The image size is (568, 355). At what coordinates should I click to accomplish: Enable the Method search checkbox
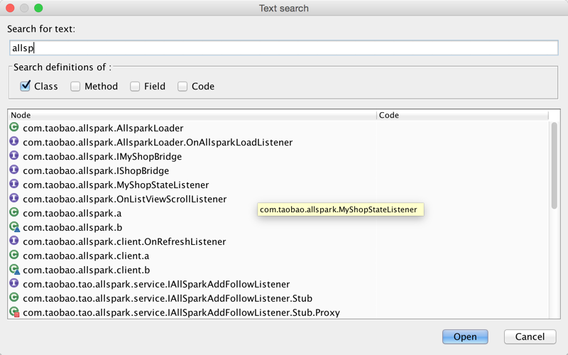click(76, 87)
